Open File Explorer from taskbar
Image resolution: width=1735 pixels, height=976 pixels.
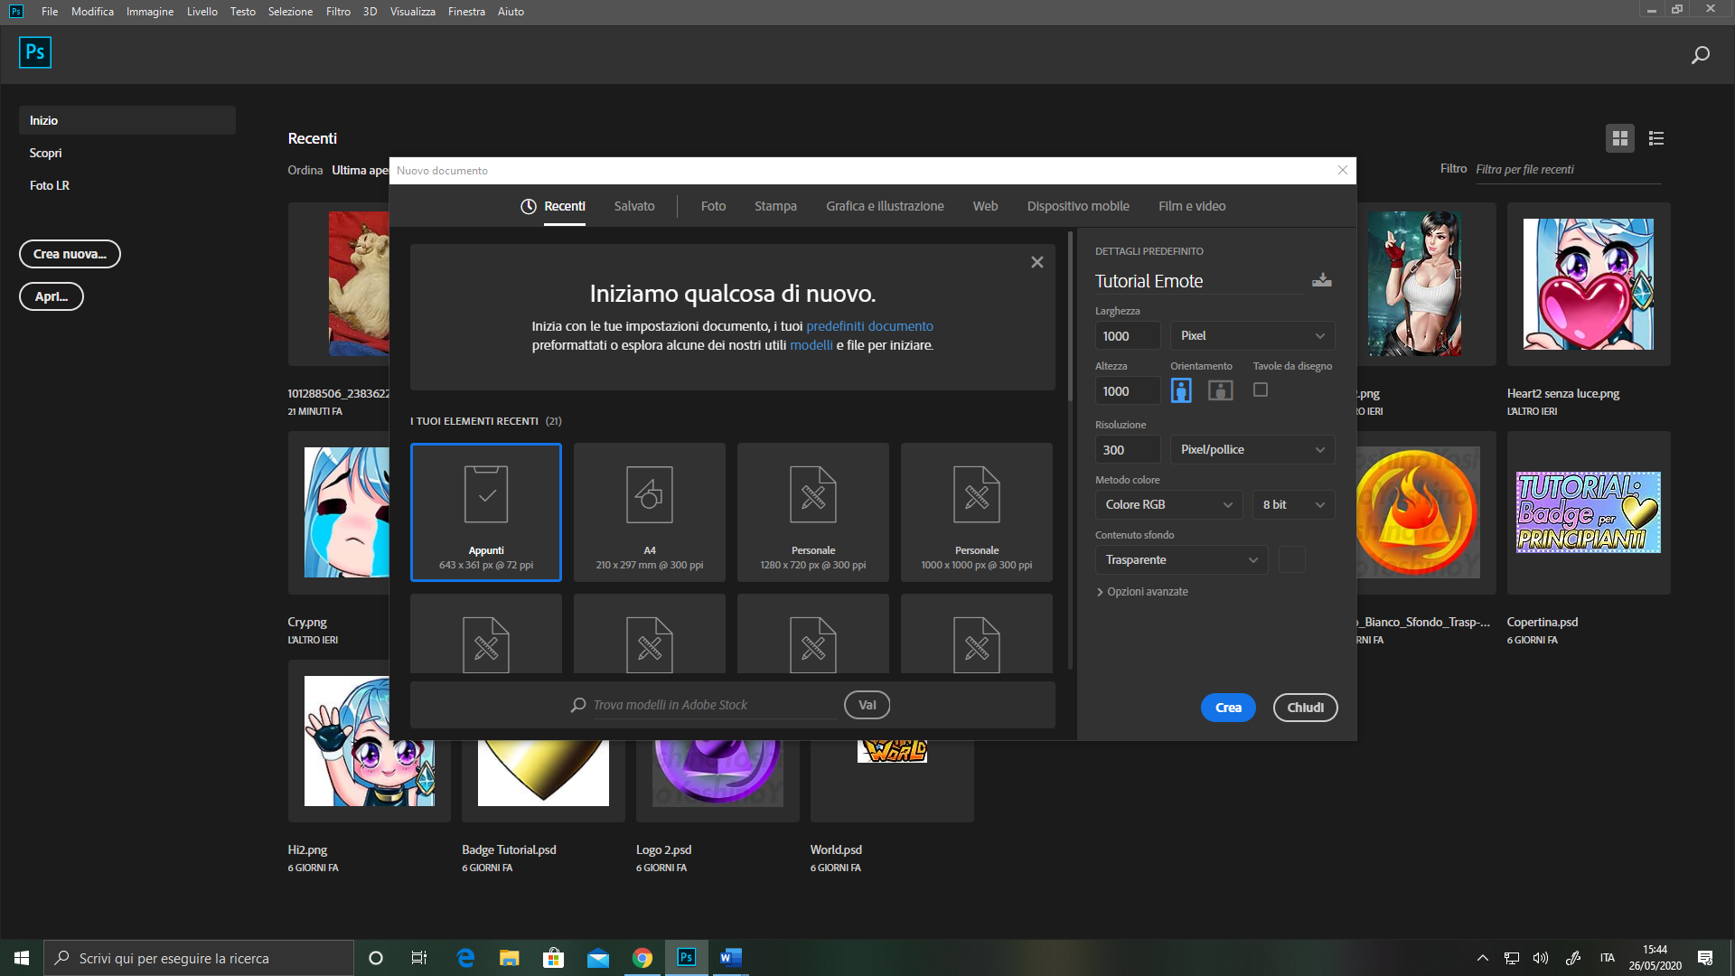510,958
